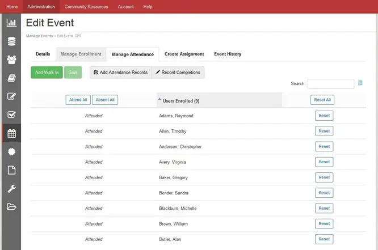Switch to the Event History tab
The width and height of the screenshot is (378, 250).
[227, 54]
